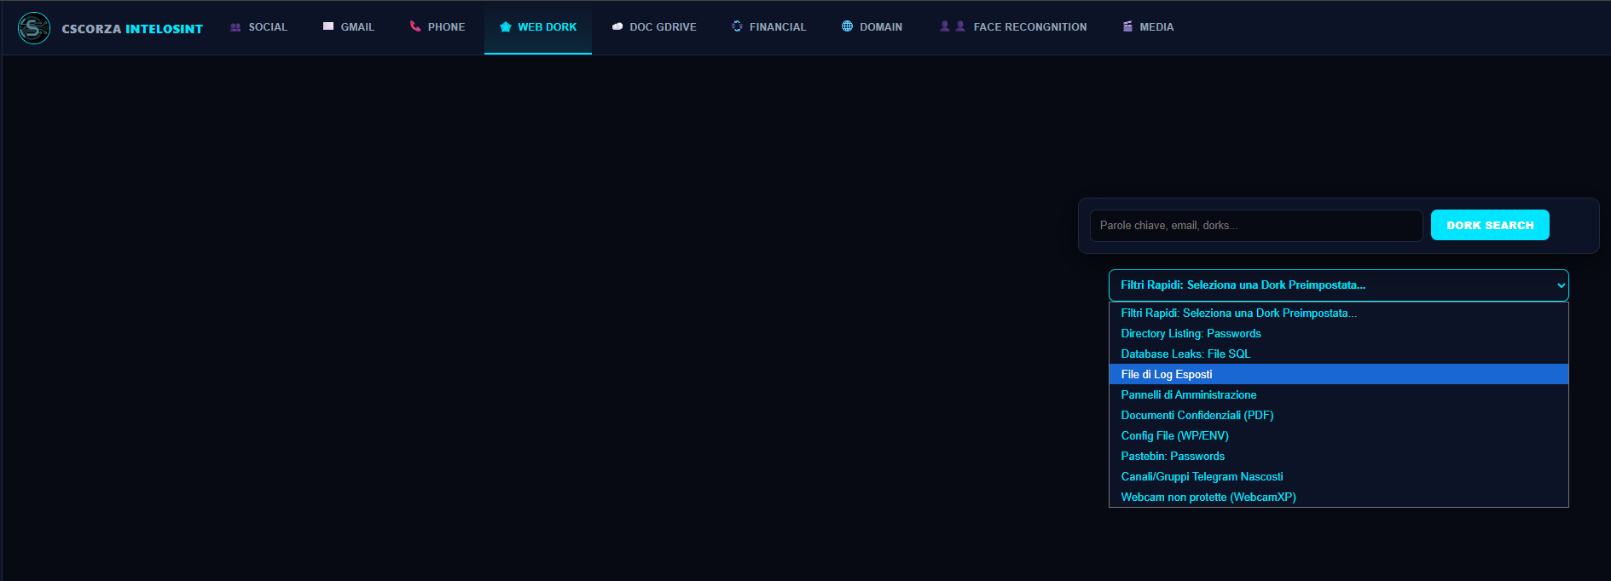Click the circular icon beside FINANCIAL

tap(737, 26)
